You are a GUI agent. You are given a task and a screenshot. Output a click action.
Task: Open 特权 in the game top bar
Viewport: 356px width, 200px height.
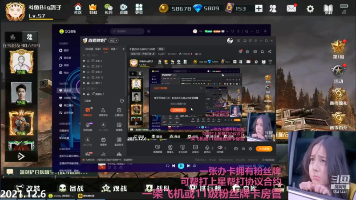(93, 8)
